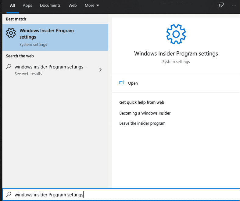Viewport: 240px width, 201px height.
Task: Click the magnifier icon in the search box
Action: [x=9, y=194]
